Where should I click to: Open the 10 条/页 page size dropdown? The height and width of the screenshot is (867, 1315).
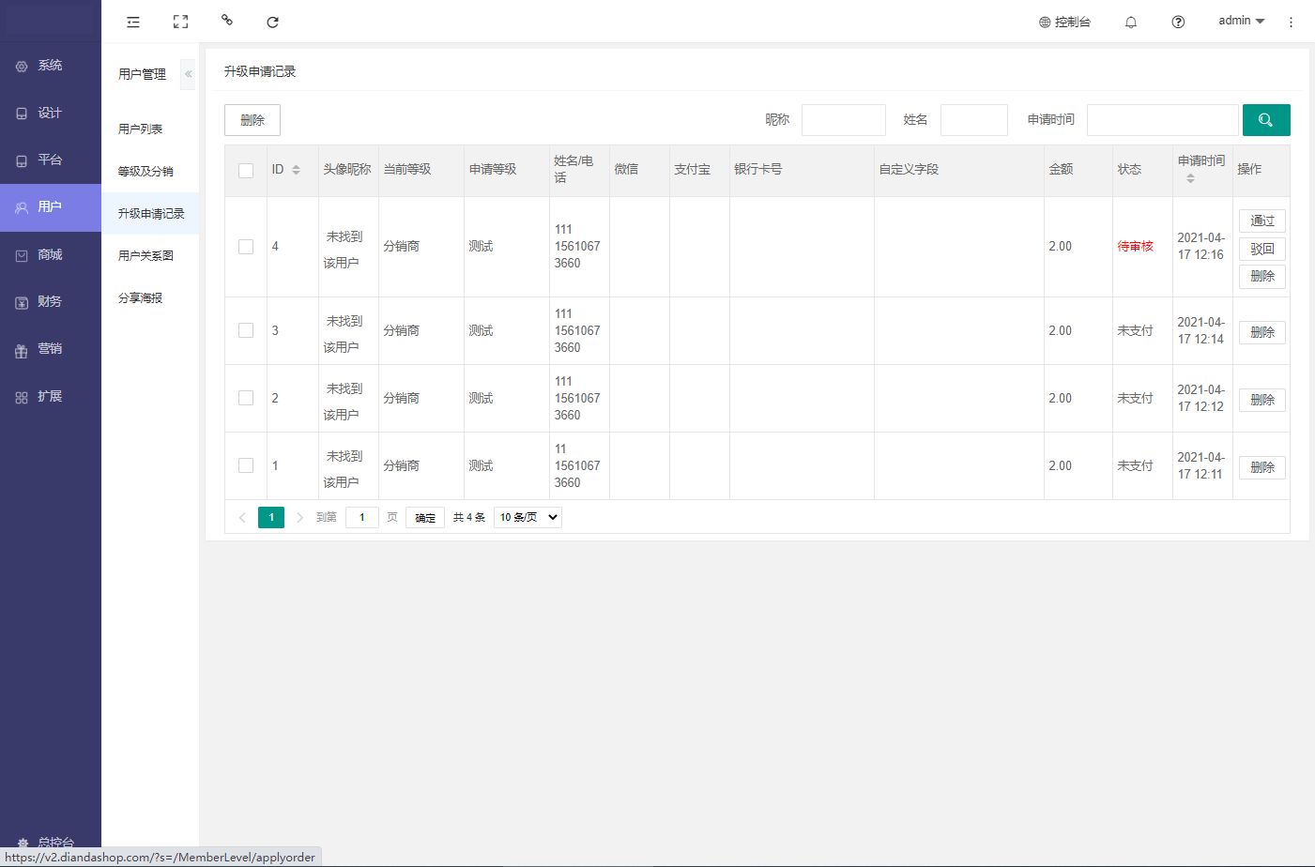pos(528,517)
